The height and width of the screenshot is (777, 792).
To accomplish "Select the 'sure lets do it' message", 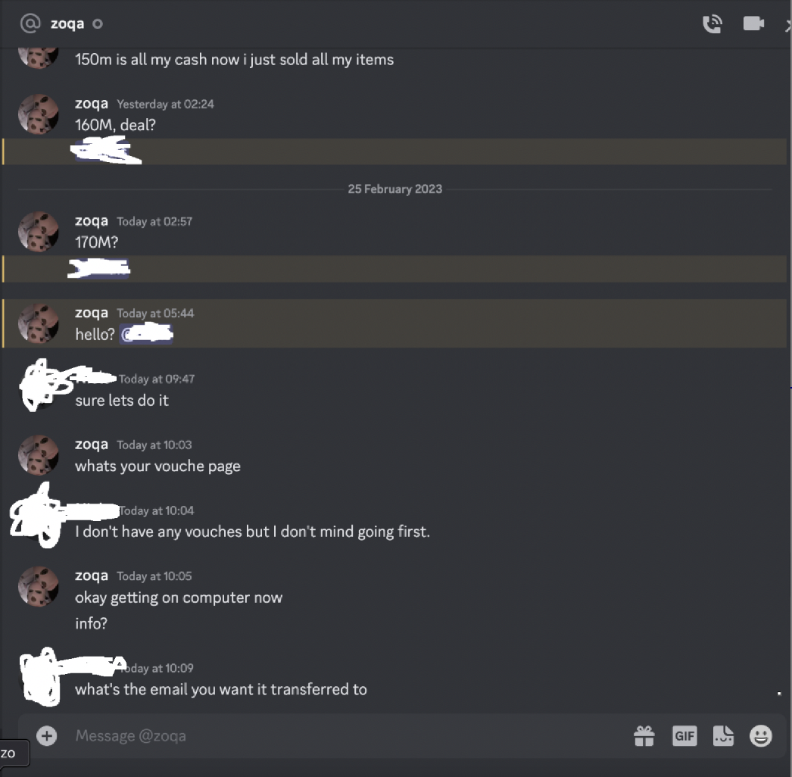I will [x=122, y=400].
